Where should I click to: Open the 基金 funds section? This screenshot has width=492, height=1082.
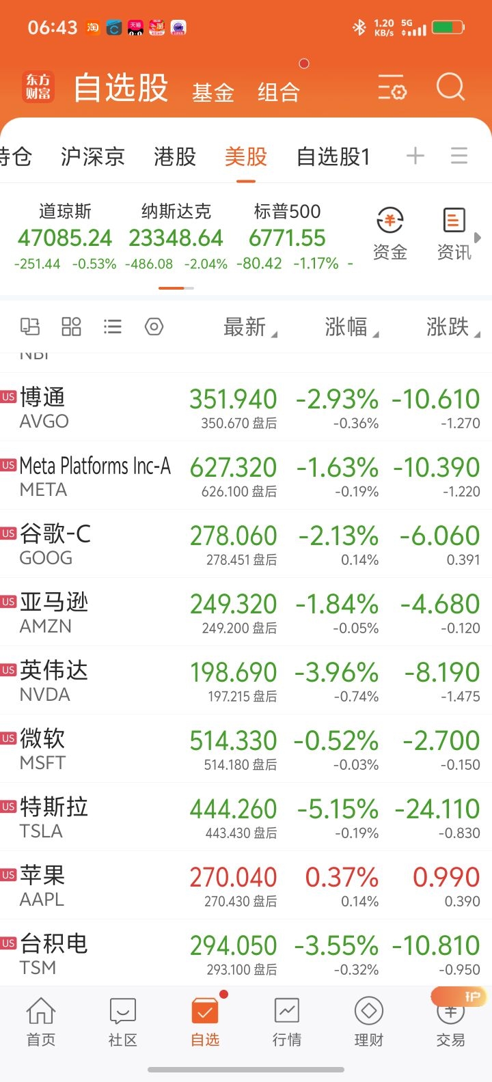(x=213, y=92)
